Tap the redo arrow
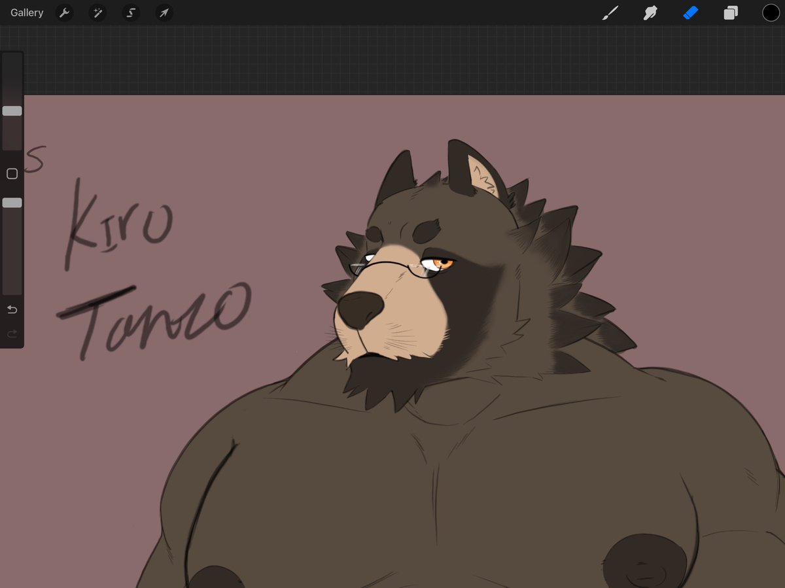The height and width of the screenshot is (588, 785). click(x=12, y=334)
